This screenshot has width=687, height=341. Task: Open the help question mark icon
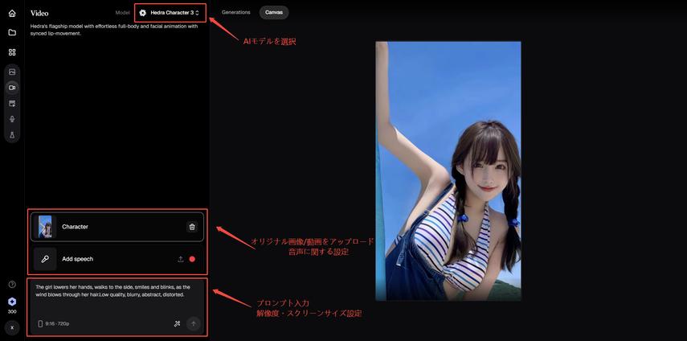12,285
